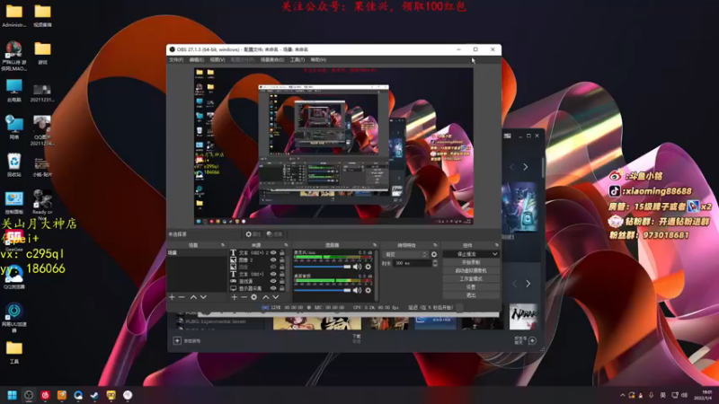Screen dimensions: 719x404
Task: Move source down with the down arrow
Action: [276, 297]
